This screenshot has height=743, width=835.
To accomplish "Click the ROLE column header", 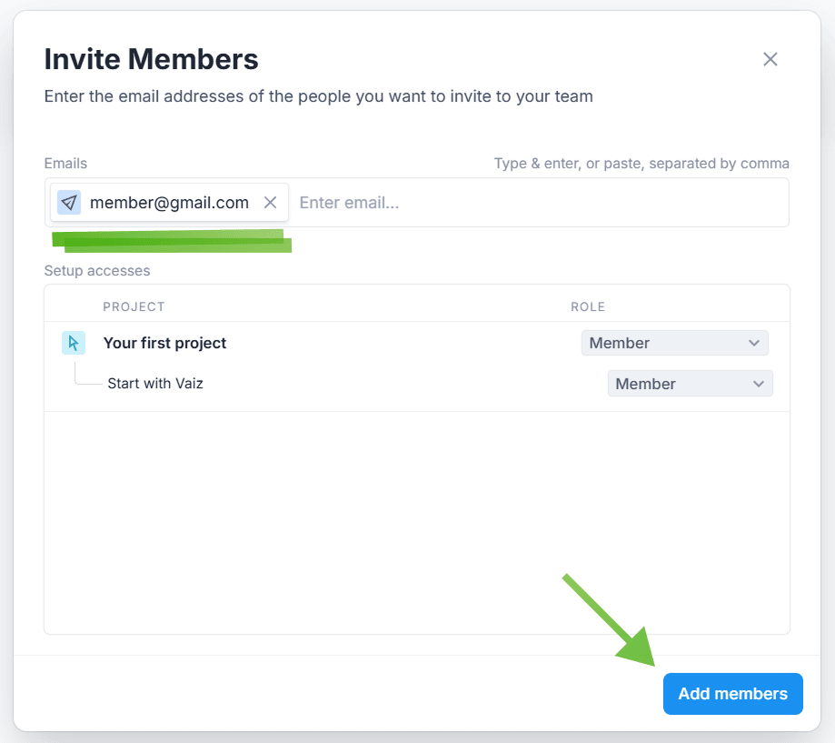I will 588,306.
